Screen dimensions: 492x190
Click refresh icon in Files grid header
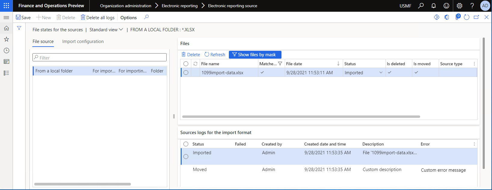coord(195,64)
